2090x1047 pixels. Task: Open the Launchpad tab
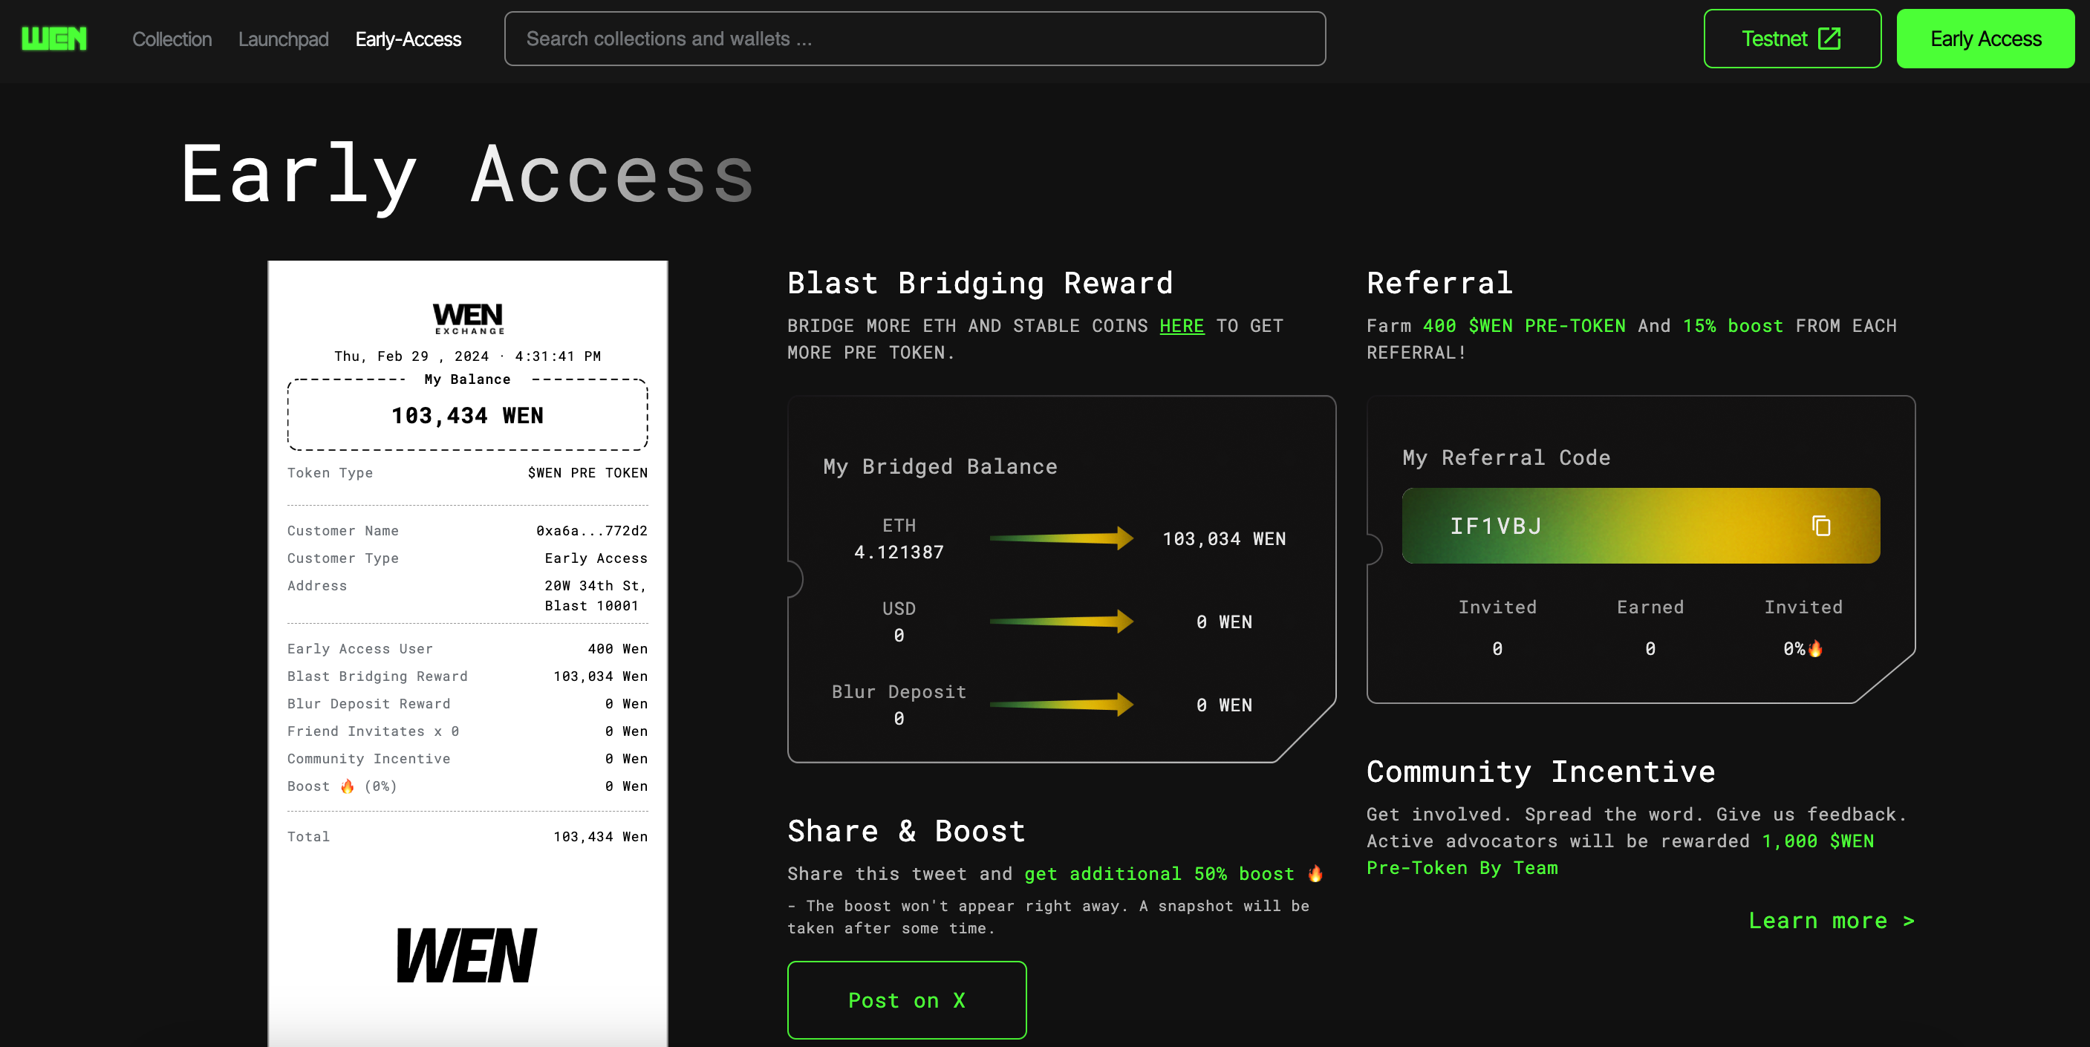283,39
